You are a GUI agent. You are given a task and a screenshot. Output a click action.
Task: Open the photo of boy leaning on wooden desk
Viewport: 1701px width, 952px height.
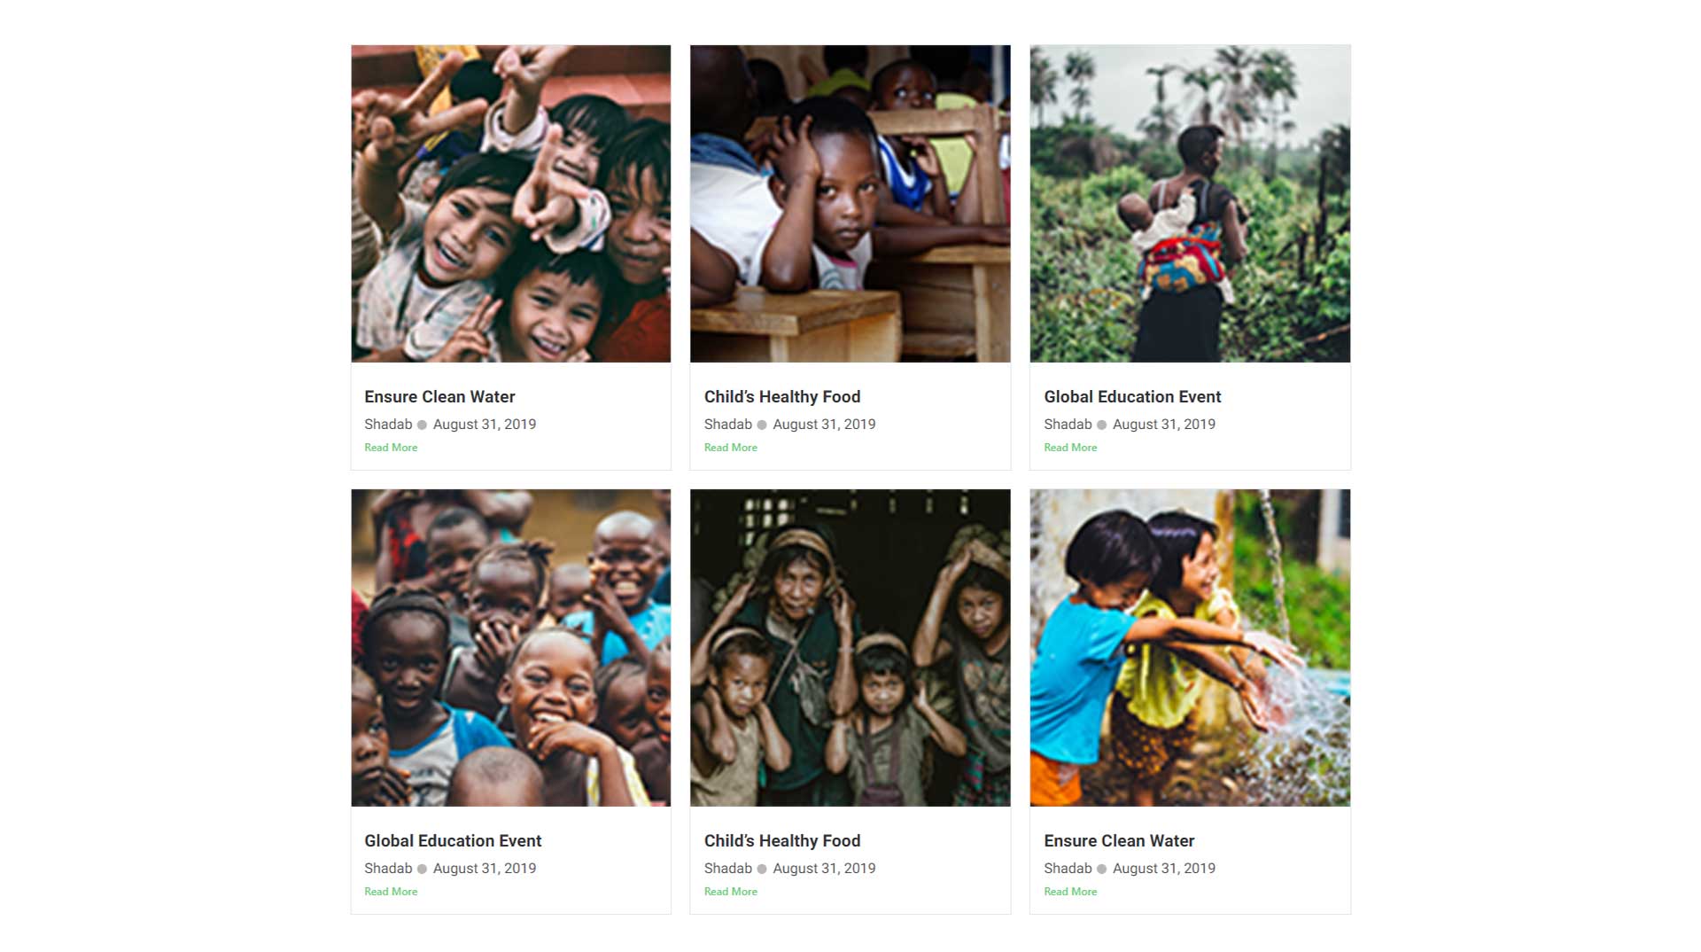point(850,204)
